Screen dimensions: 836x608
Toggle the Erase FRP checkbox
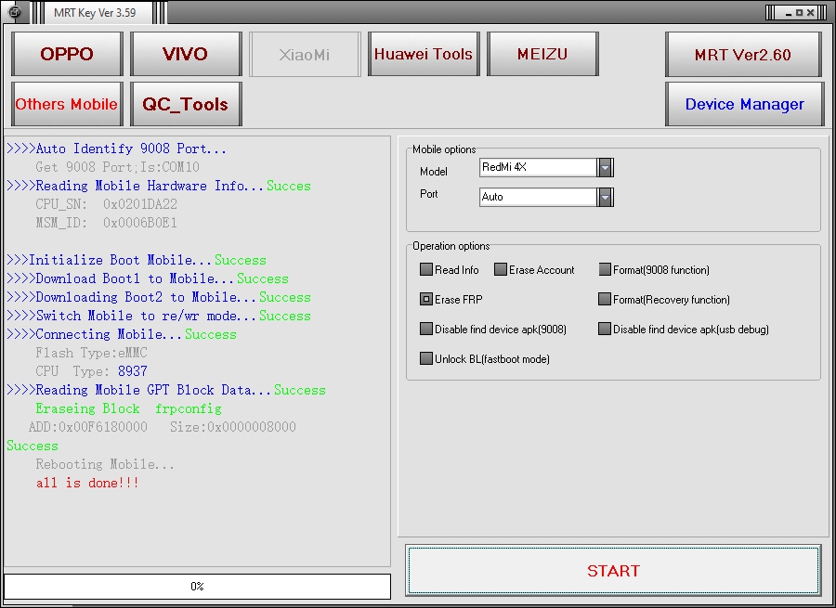(425, 299)
